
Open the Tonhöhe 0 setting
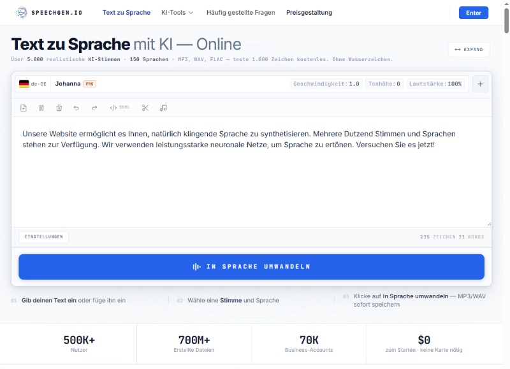[x=384, y=84]
